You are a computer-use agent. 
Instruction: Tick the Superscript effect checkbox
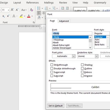click(x=52, y=72)
